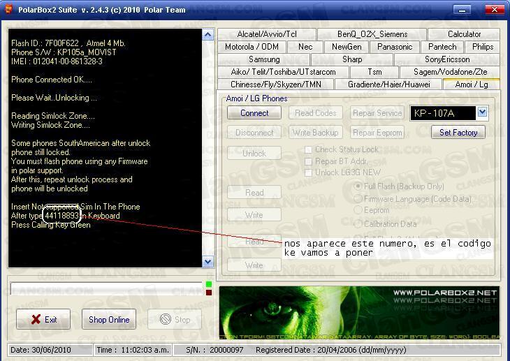This screenshot has width=510, height=361.
Task: Open the Philips tab
Action: (x=482, y=47)
